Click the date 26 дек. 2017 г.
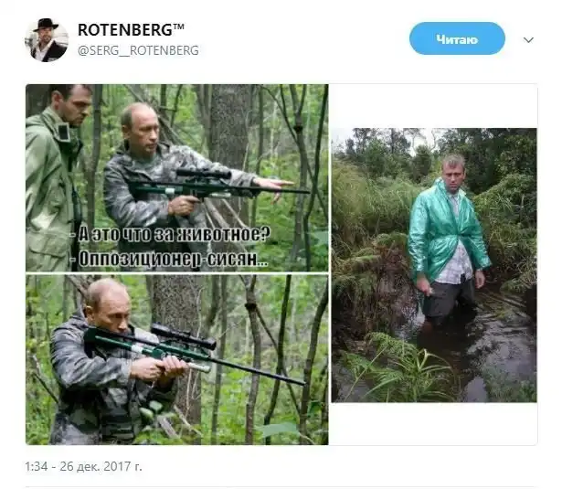 [x=102, y=467]
